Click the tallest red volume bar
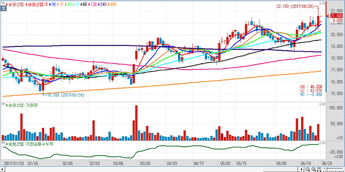The image size is (345, 172). pyautogui.click(x=136, y=123)
